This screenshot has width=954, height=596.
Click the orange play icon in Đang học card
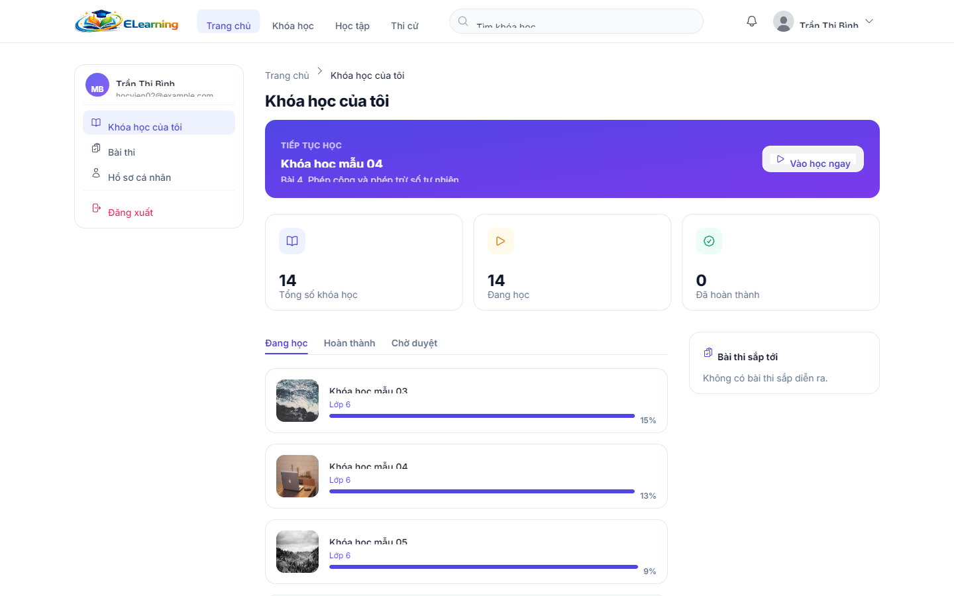click(x=500, y=241)
